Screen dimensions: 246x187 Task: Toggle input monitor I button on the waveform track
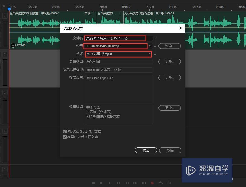click(5, 16)
